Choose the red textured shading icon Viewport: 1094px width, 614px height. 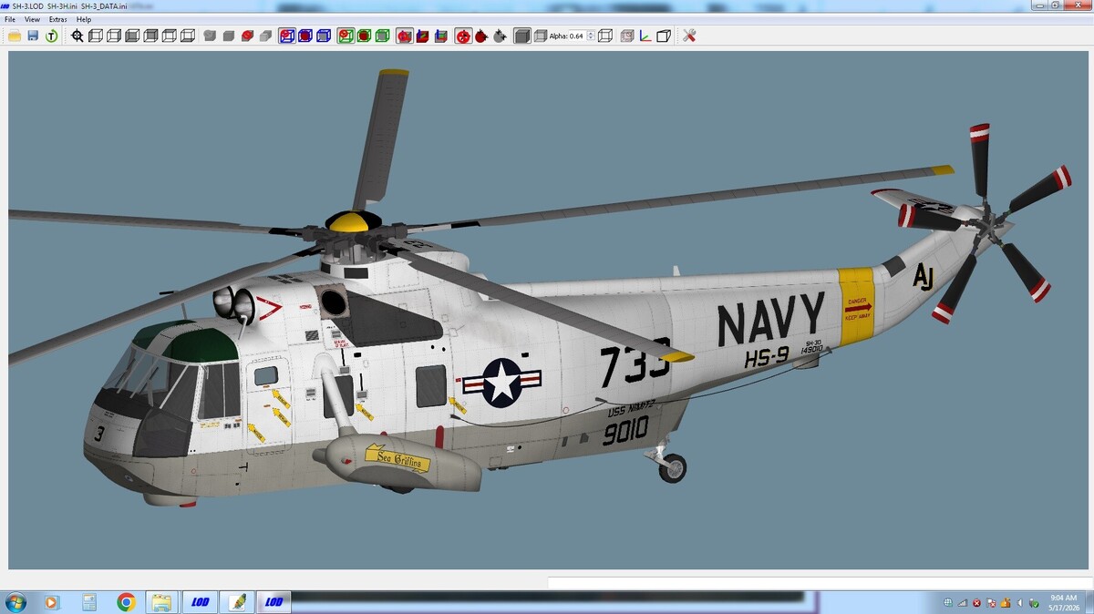click(x=247, y=36)
